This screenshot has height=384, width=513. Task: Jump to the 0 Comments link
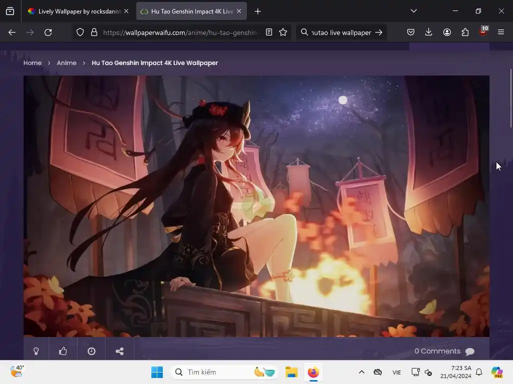pyautogui.click(x=445, y=351)
